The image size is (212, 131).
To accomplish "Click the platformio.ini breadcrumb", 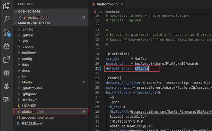I will tap(109, 12).
